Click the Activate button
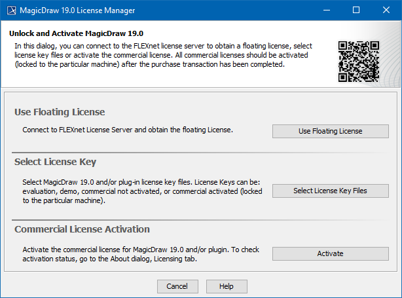402x298 pixels. [330, 253]
